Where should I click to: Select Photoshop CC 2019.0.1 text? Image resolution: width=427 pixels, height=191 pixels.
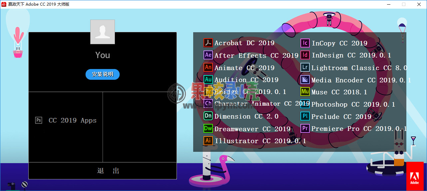(353, 104)
